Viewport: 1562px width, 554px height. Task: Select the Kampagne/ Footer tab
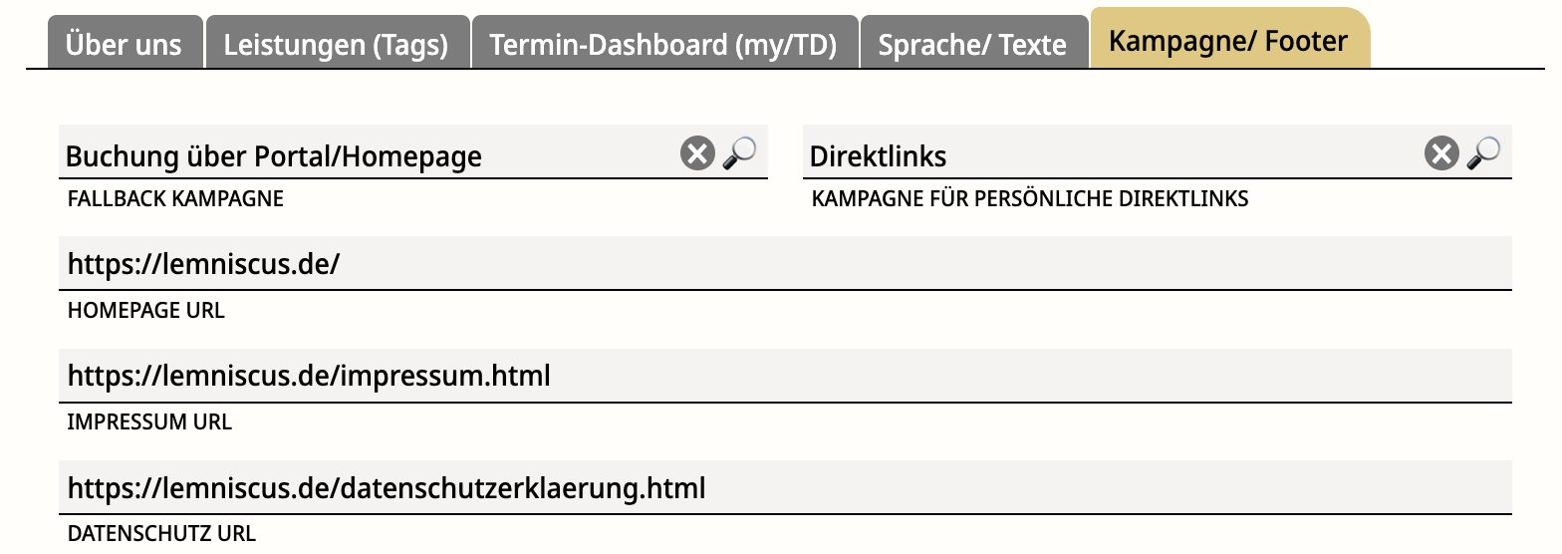click(x=1229, y=40)
